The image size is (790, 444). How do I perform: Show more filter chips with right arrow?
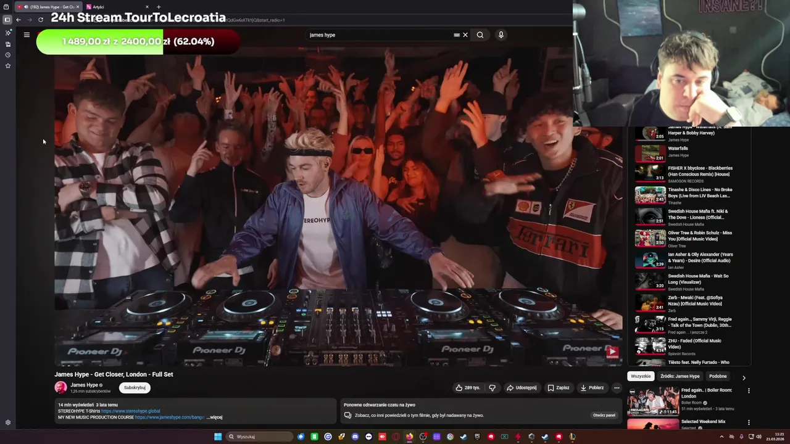(x=744, y=377)
